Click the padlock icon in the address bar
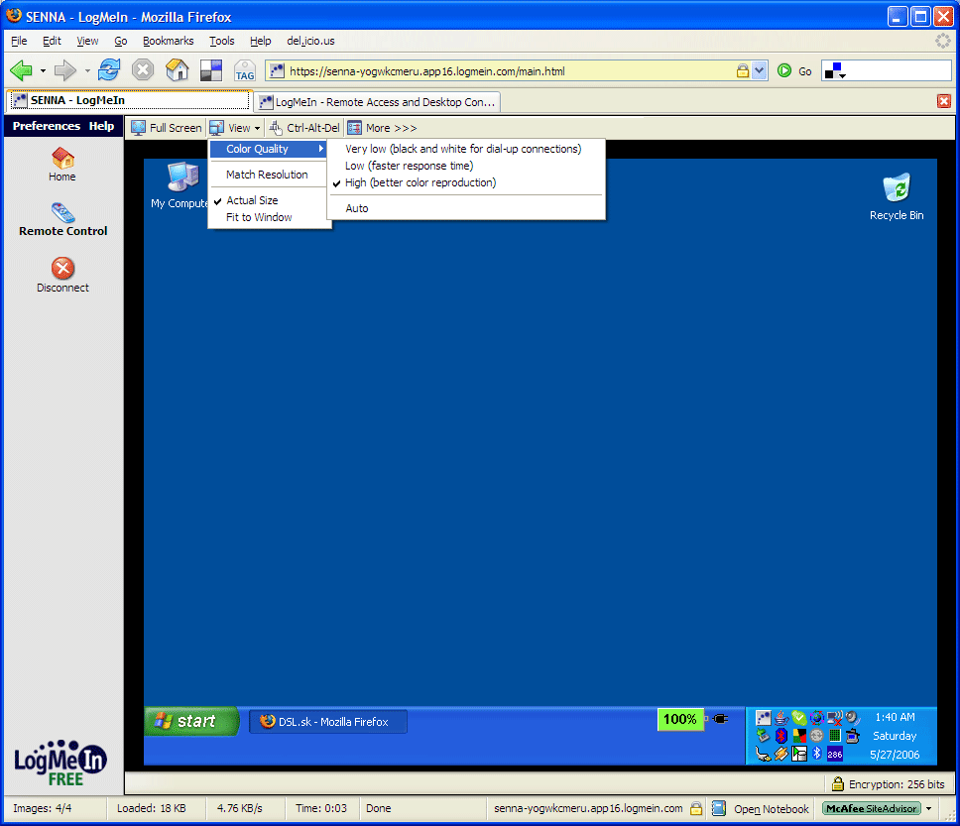Viewport: 960px width, 826px height. tap(742, 71)
